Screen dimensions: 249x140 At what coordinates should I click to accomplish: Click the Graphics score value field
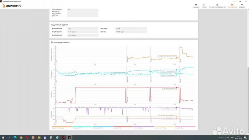[x=83, y=28]
